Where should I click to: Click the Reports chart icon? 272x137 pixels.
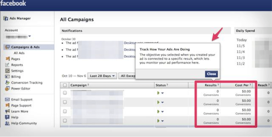point(7,65)
